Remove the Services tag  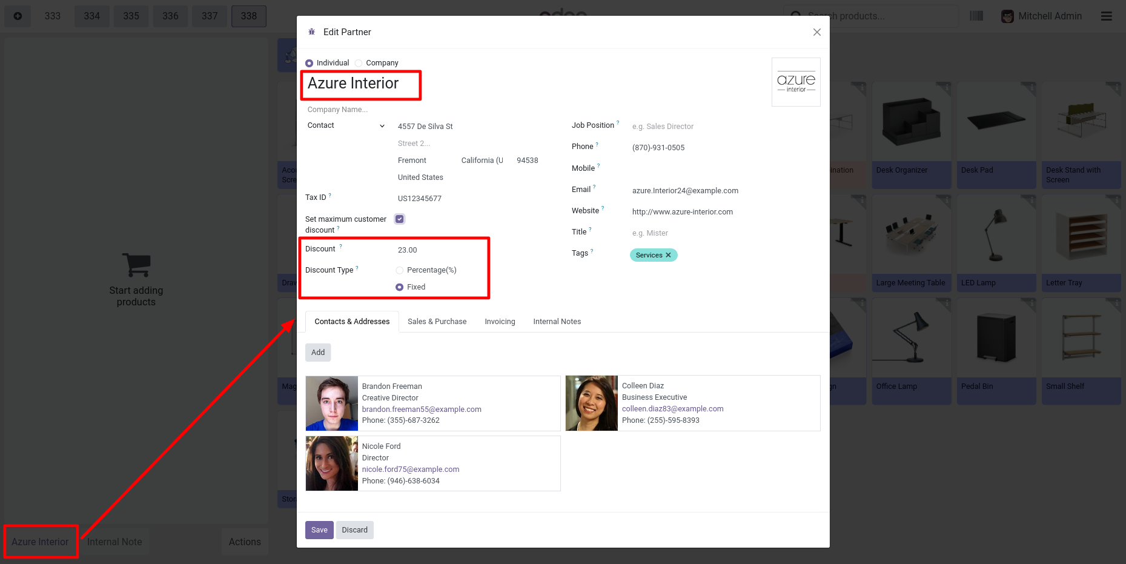tap(668, 255)
